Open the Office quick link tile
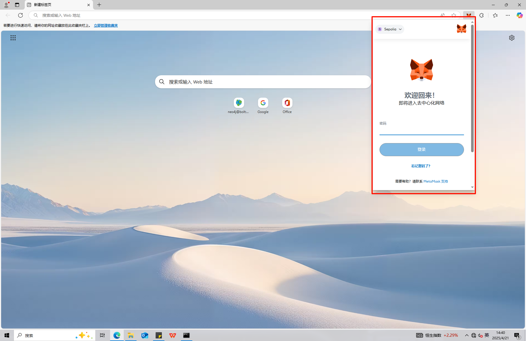Viewport: 526px width, 341px height. click(x=287, y=106)
